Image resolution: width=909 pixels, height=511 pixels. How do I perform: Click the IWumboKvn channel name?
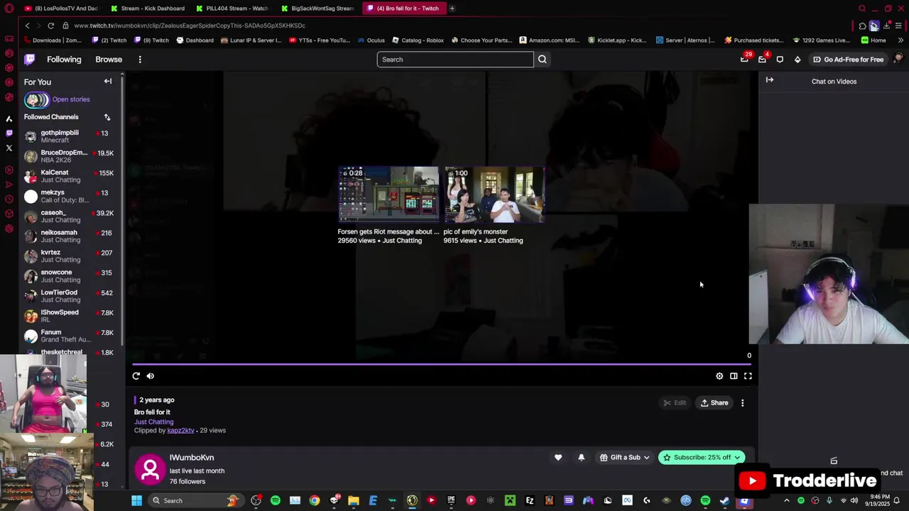(192, 458)
